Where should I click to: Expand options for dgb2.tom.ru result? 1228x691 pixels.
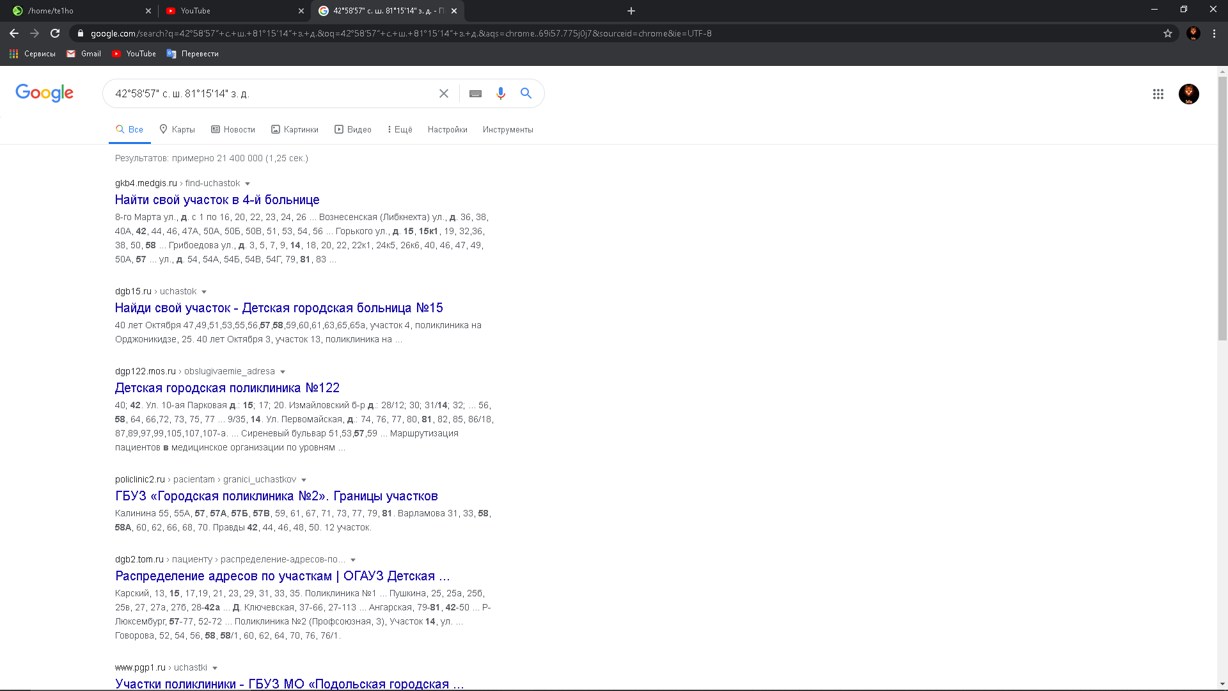(x=353, y=560)
